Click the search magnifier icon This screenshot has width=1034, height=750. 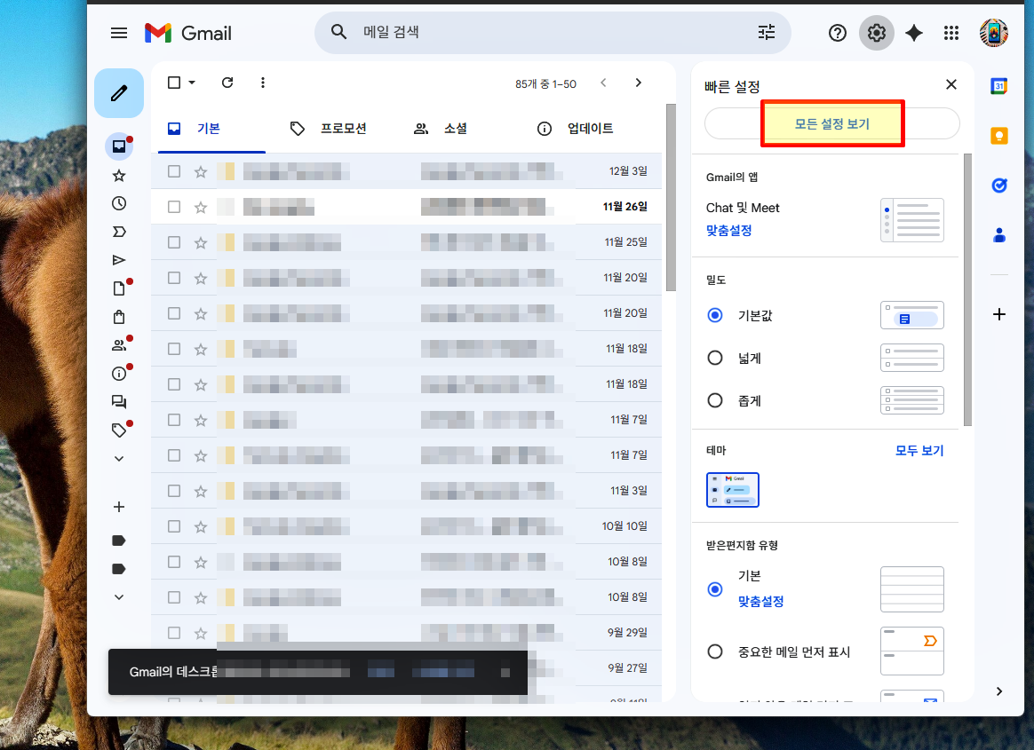pyautogui.click(x=339, y=32)
